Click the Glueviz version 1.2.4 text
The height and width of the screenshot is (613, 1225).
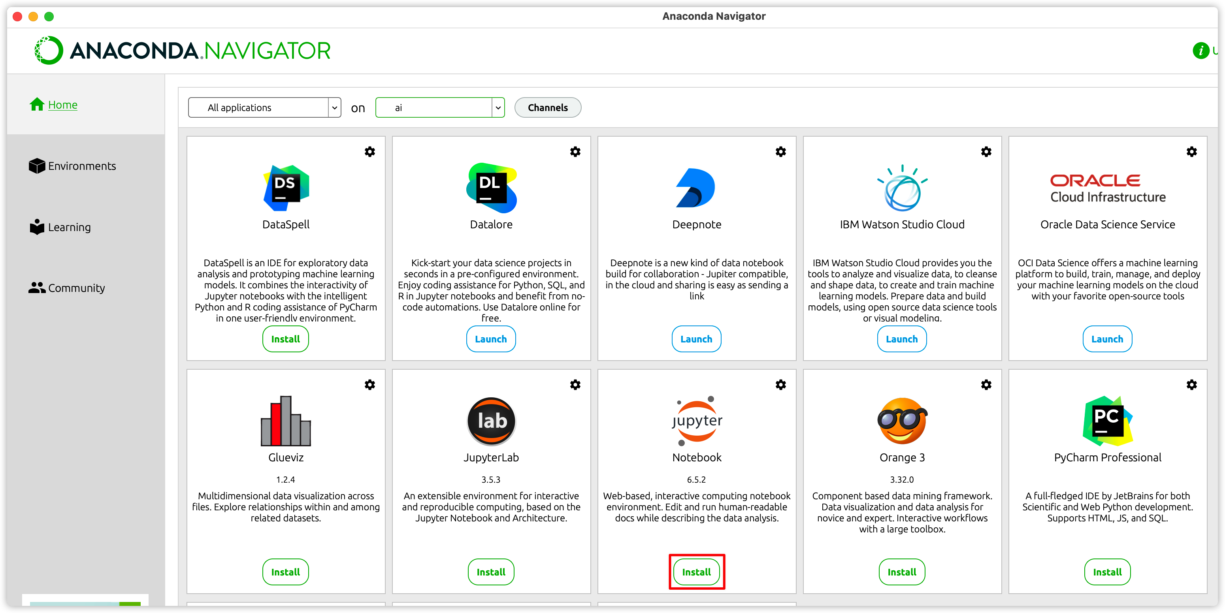[x=285, y=479]
